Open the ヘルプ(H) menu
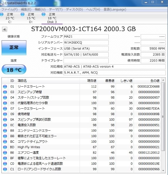The image size is (168, 175). point(93,9)
